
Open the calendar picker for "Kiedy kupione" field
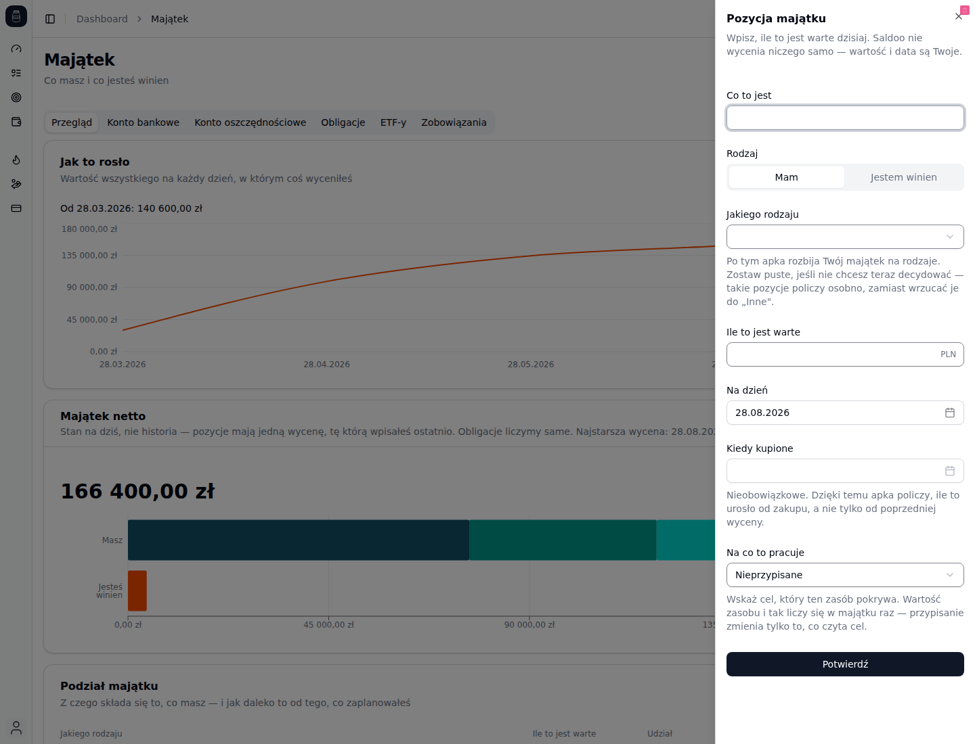[x=950, y=471]
